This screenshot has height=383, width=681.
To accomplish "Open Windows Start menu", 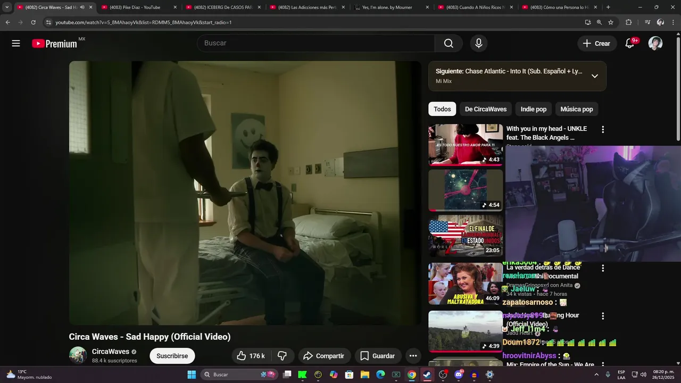I will tap(192, 374).
